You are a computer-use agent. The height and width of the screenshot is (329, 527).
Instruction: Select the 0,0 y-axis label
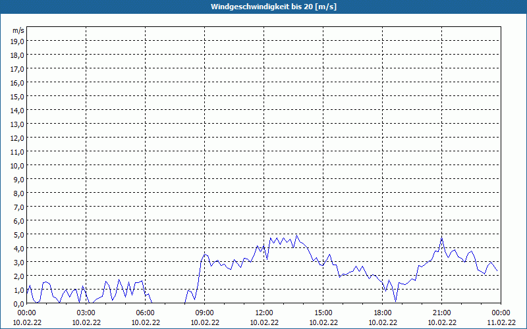click(x=19, y=304)
